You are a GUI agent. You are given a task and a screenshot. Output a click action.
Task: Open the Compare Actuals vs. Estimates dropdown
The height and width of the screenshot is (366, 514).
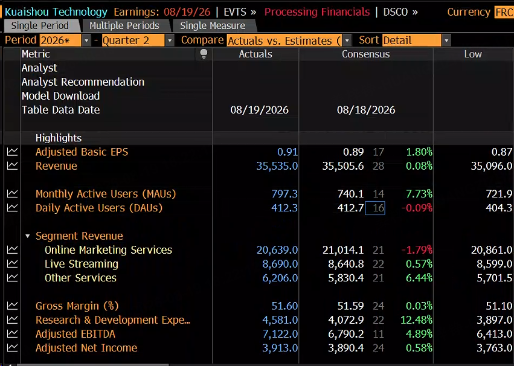point(347,40)
